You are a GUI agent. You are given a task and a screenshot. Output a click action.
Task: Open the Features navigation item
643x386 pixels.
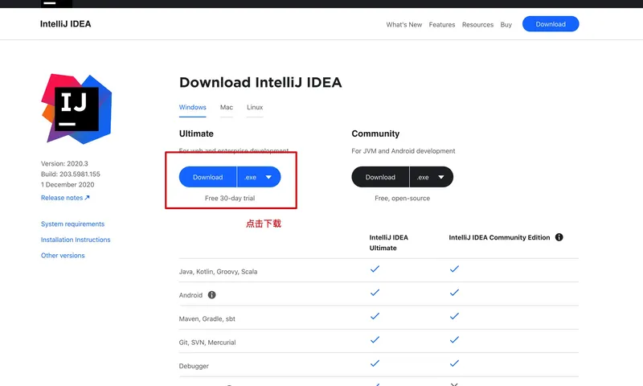[x=442, y=24]
